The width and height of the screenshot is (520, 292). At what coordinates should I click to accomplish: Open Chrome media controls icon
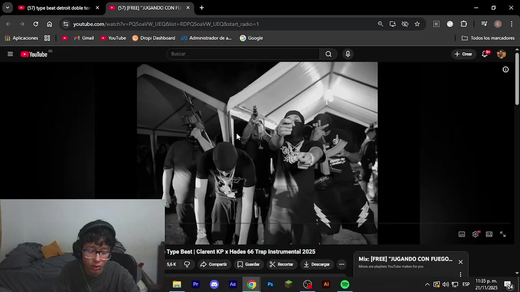[484, 24]
